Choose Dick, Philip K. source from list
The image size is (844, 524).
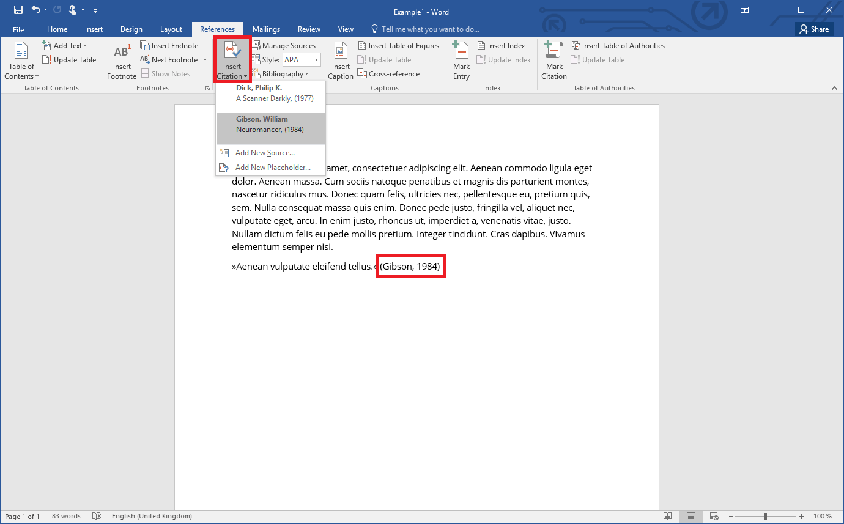pyautogui.click(x=270, y=97)
